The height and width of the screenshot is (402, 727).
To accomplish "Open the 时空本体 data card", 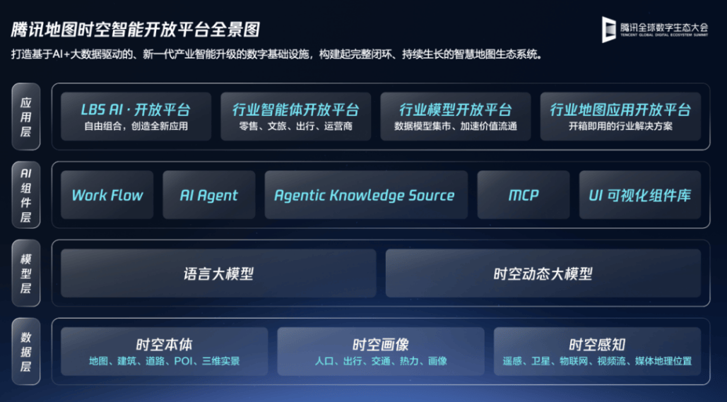I will [164, 351].
